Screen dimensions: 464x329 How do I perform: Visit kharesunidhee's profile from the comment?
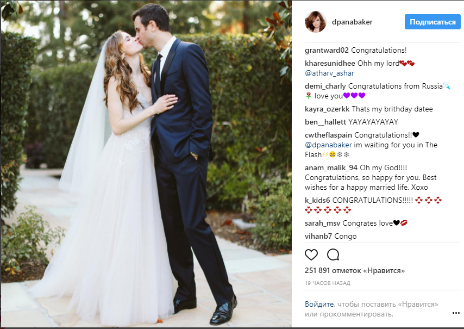330,64
